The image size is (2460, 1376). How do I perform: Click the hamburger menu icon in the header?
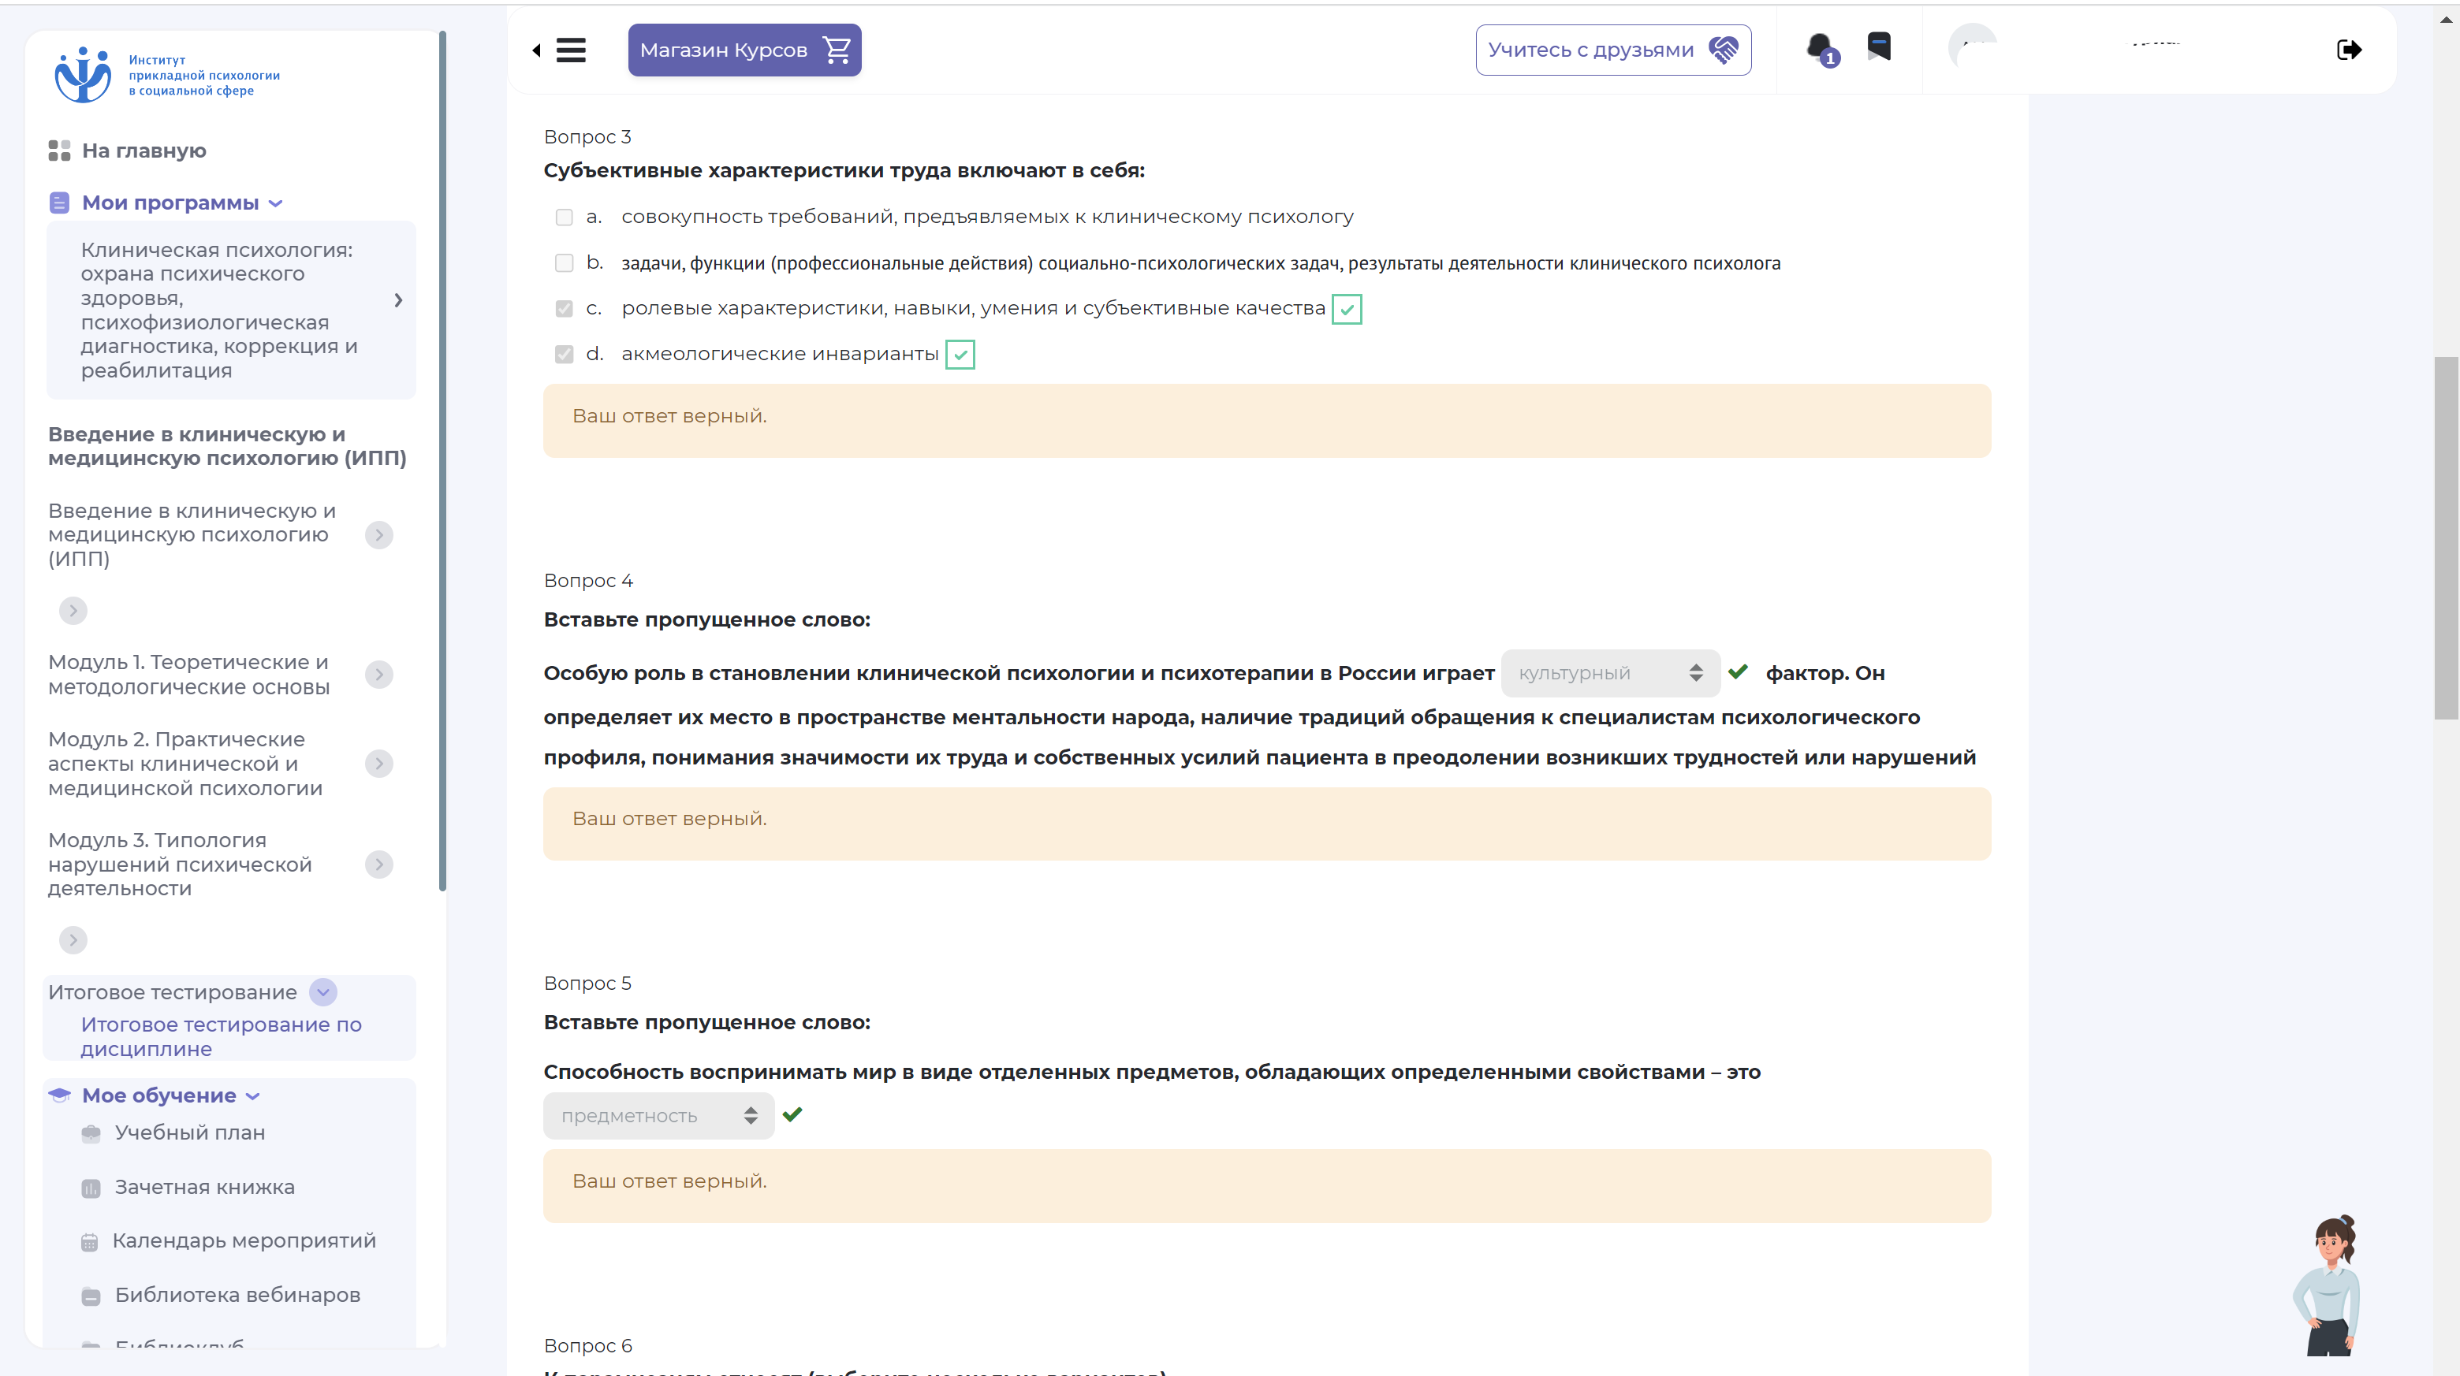(x=571, y=50)
